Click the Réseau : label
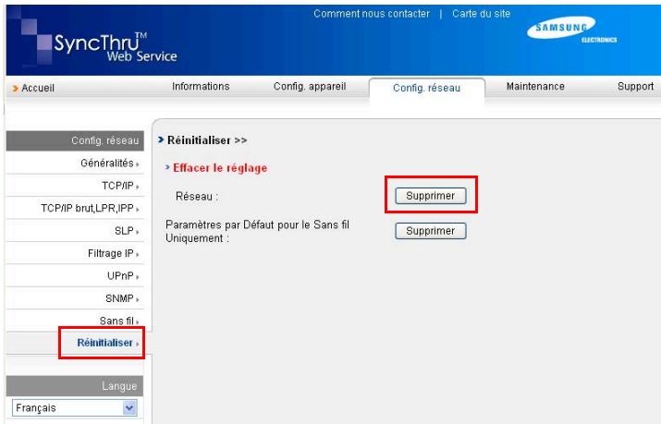Viewport: 661px width, 424px height. 197,196
